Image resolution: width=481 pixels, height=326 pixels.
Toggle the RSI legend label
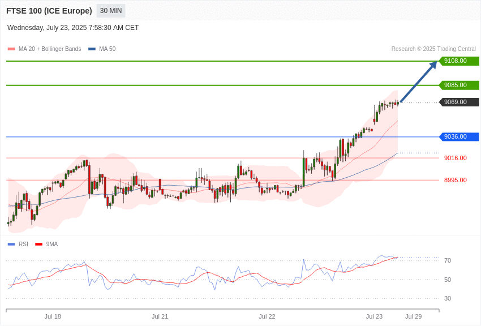coord(23,244)
